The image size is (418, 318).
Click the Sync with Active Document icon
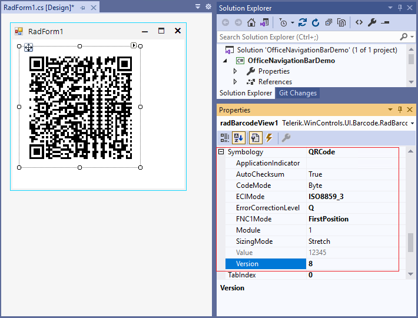[x=302, y=22]
